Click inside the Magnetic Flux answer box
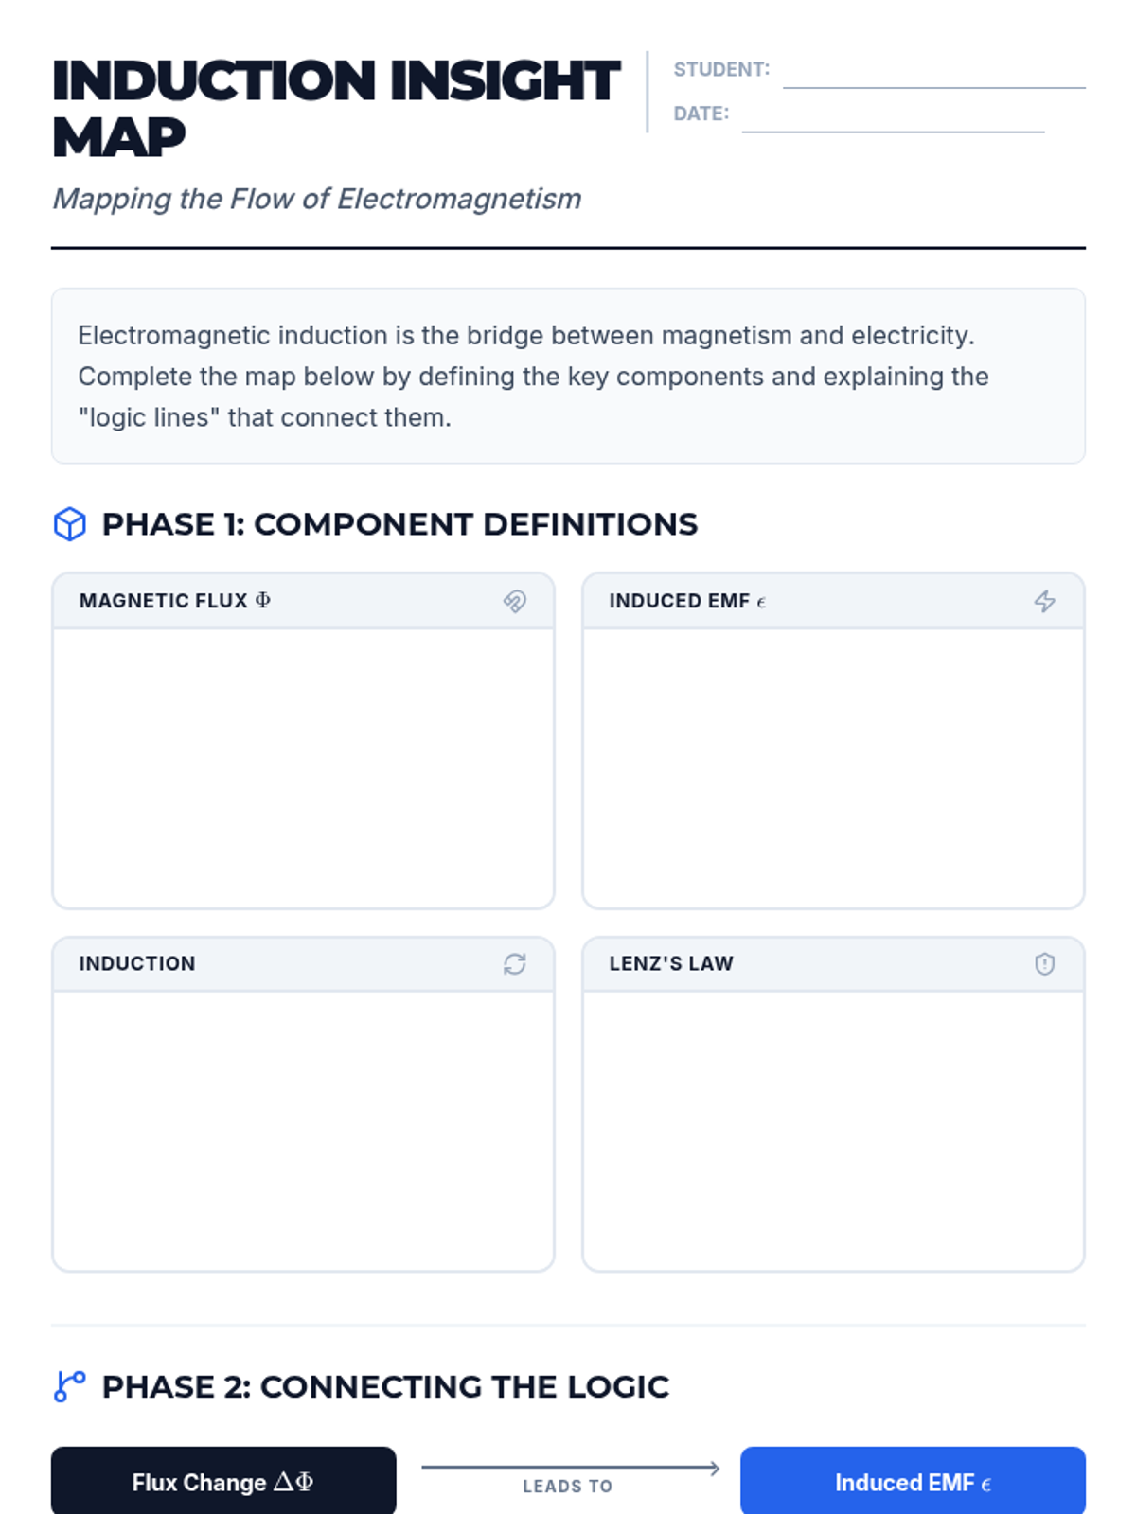The height and width of the screenshot is (1514, 1136). (303, 767)
